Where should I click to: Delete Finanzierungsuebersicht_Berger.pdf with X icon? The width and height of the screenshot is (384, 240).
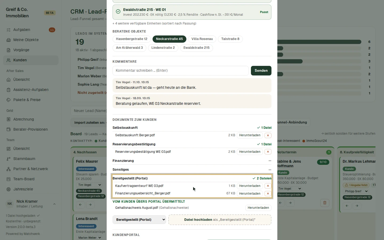click(x=268, y=194)
